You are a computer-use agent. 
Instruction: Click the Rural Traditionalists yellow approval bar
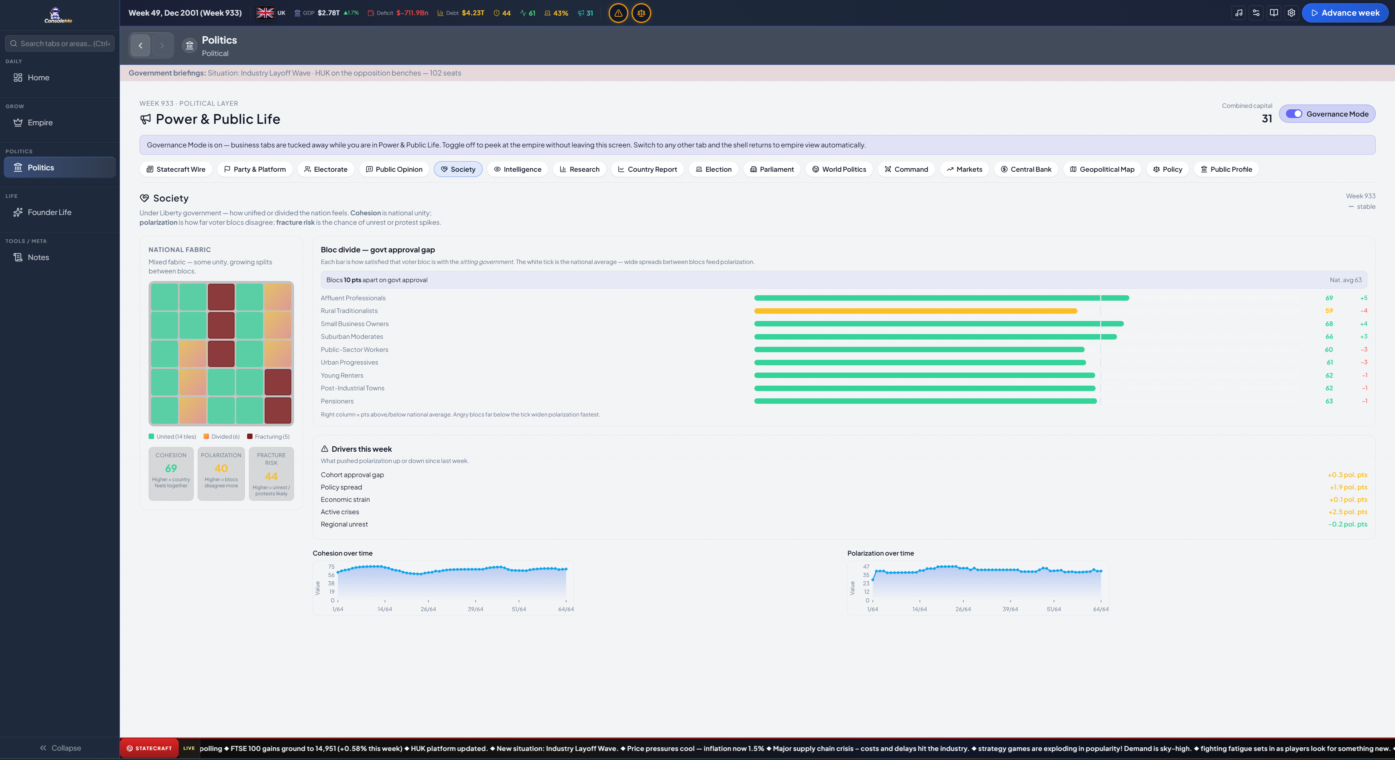pyautogui.click(x=915, y=311)
